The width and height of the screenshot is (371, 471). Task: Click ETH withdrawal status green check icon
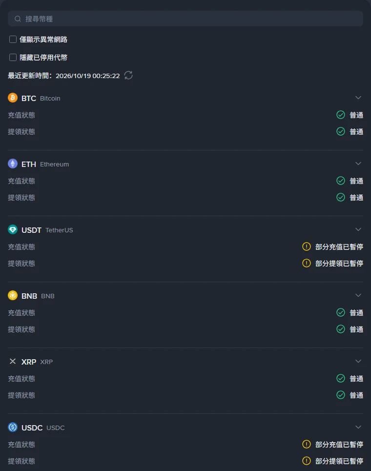[x=341, y=197]
